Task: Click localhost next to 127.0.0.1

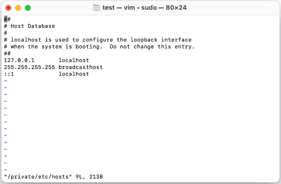Action: [x=74, y=60]
